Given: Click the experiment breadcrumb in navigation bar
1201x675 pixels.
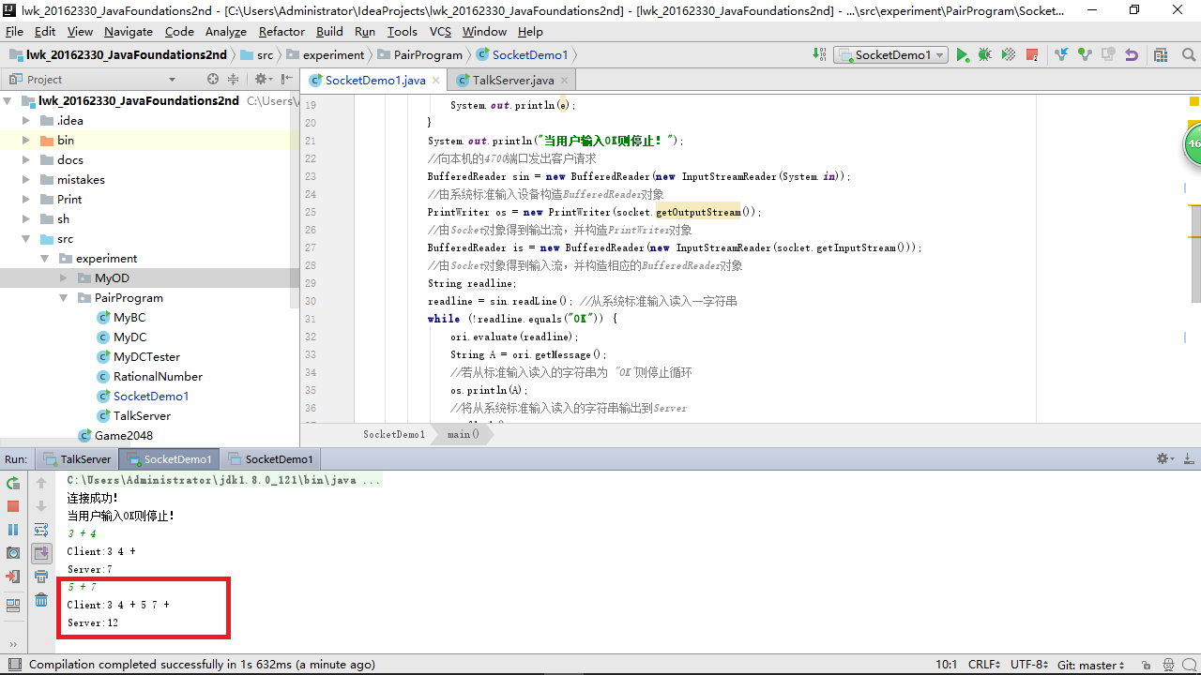Looking at the screenshot, I should (x=326, y=55).
